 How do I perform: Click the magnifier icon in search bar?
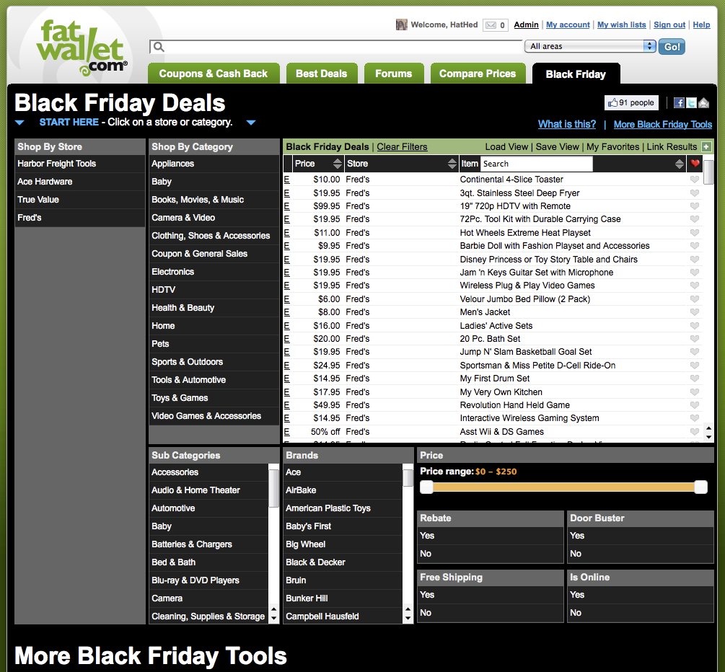[159, 47]
